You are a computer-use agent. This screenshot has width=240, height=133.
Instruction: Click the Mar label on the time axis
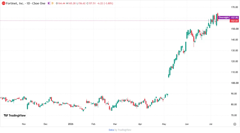[115, 124]
